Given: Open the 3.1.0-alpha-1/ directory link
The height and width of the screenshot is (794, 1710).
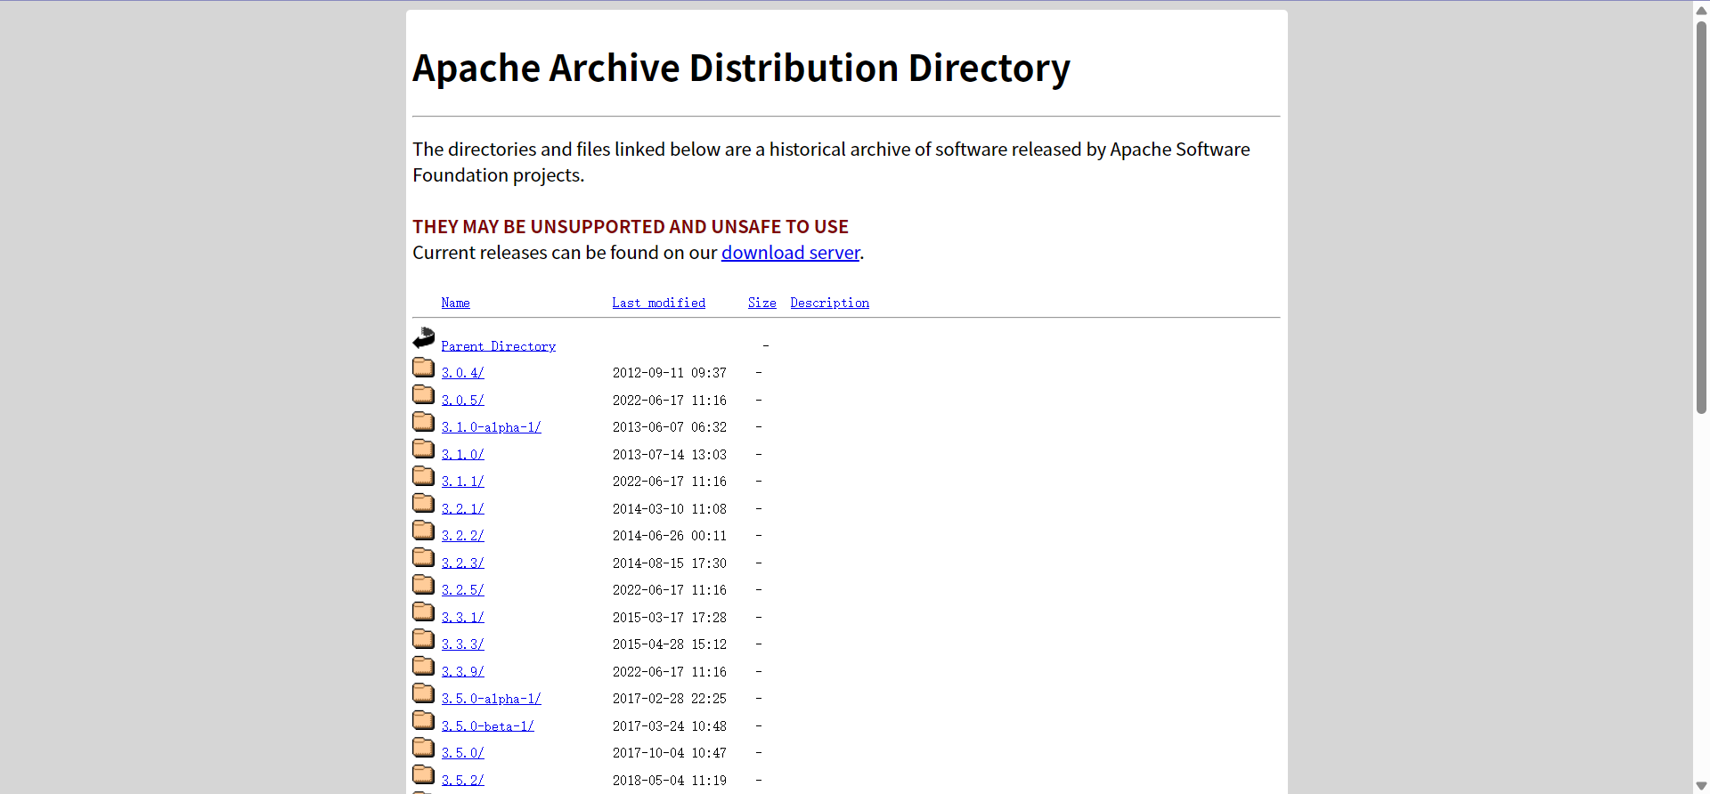Looking at the screenshot, I should click(x=491, y=427).
